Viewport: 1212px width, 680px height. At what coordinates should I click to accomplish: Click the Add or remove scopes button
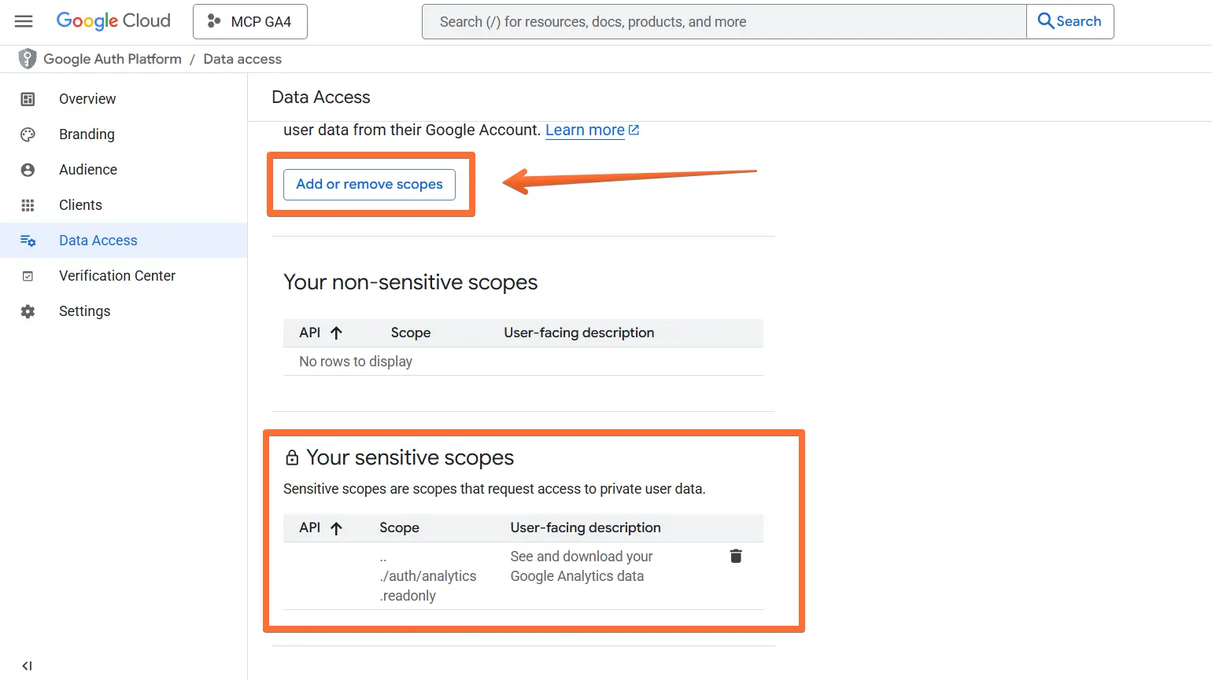[x=369, y=184]
